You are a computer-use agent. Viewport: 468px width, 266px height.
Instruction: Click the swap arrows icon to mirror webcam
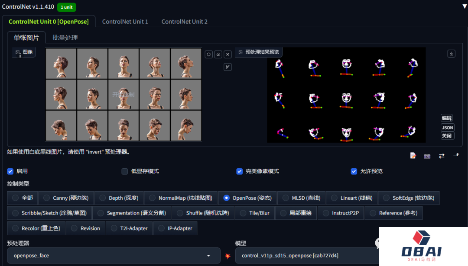(442, 156)
